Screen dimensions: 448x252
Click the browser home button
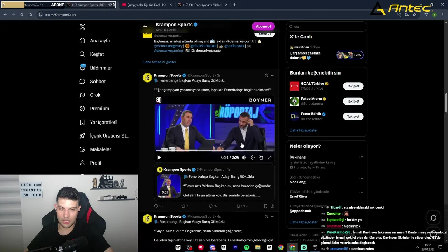click(30, 15)
